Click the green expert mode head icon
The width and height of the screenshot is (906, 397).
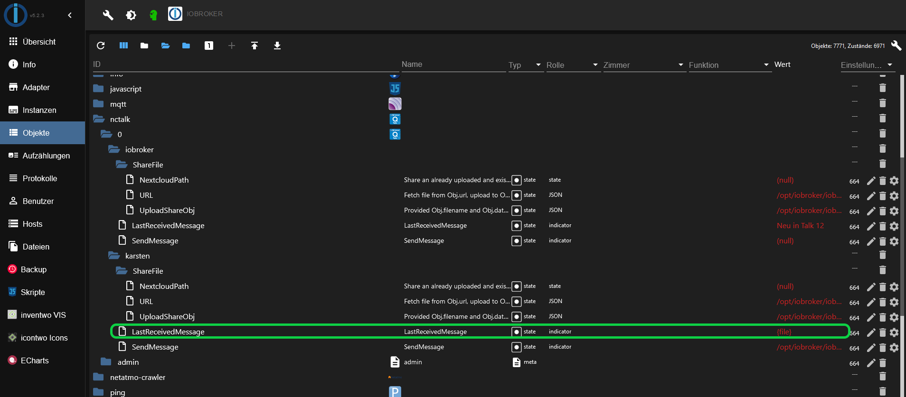[153, 15]
